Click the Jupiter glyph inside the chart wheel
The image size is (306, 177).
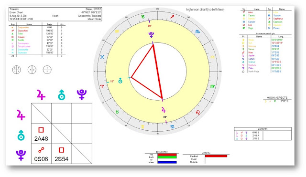[164, 110]
